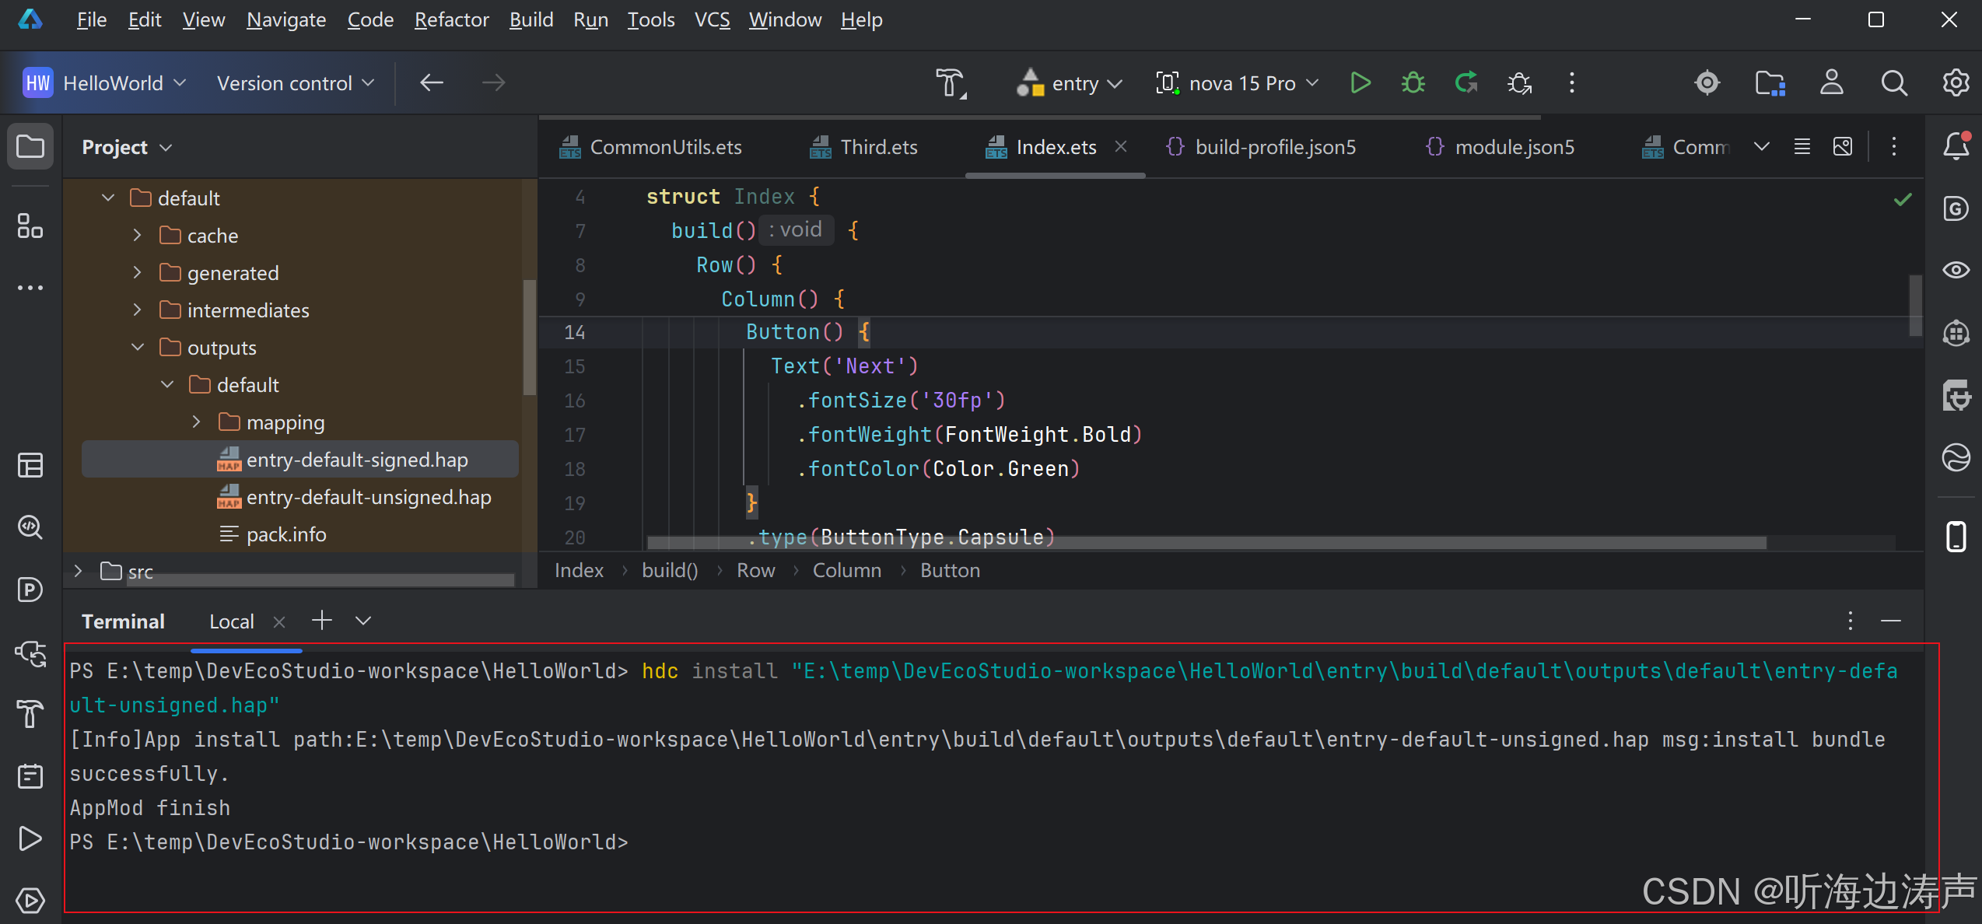
Task: Select pack.info file
Action: click(x=273, y=534)
